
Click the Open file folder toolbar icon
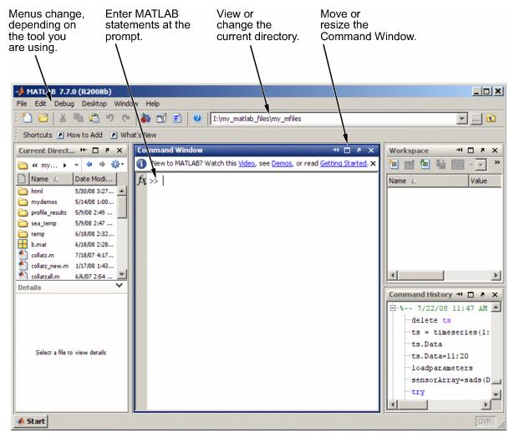click(x=43, y=119)
